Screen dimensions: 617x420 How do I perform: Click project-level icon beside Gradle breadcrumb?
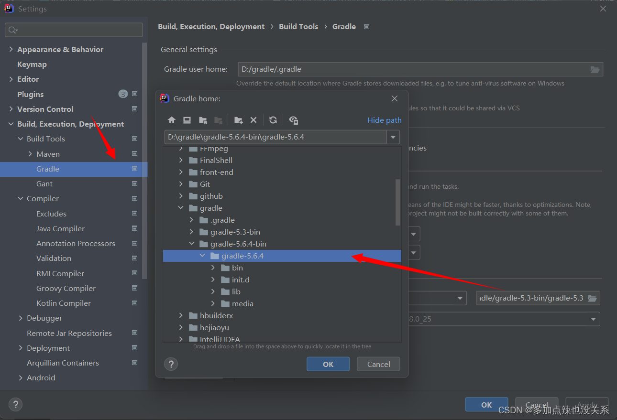tap(367, 27)
